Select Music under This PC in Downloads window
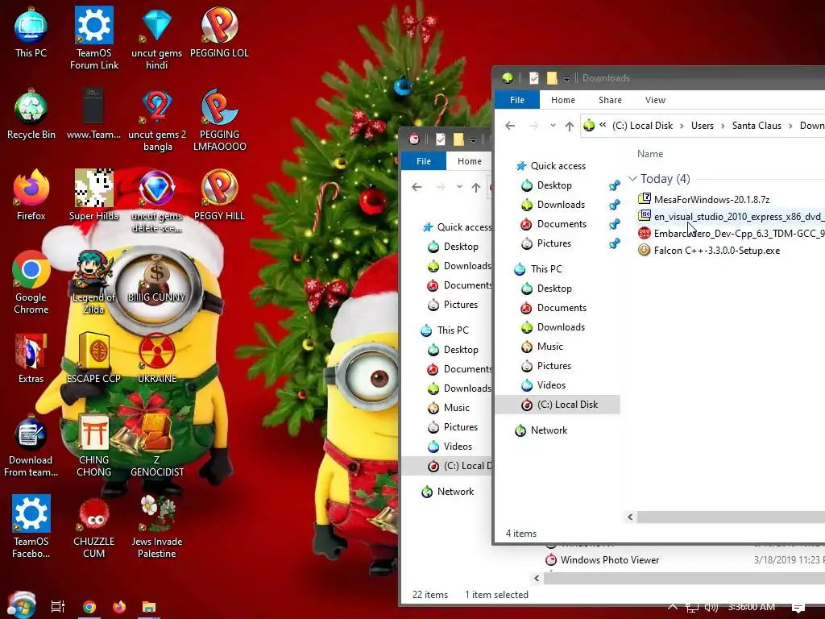825x619 pixels. (549, 347)
